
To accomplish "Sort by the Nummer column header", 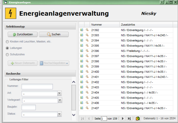I will tap(105, 25).
